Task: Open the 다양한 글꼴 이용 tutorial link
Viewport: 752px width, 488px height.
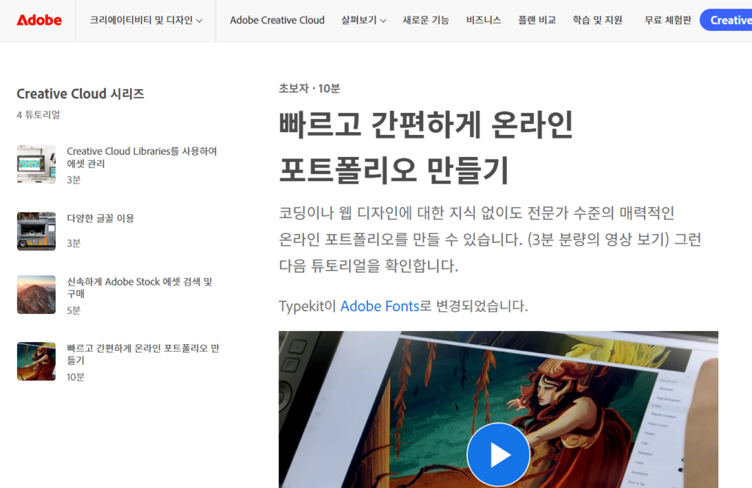Action: click(100, 218)
